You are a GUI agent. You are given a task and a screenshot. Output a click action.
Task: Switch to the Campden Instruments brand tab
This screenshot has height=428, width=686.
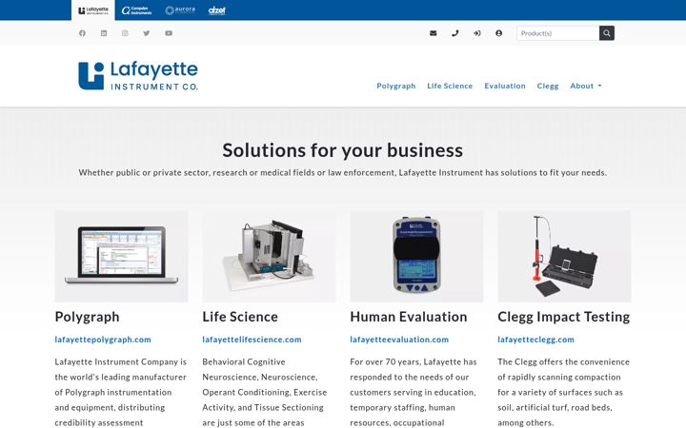(x=136, y=10)
